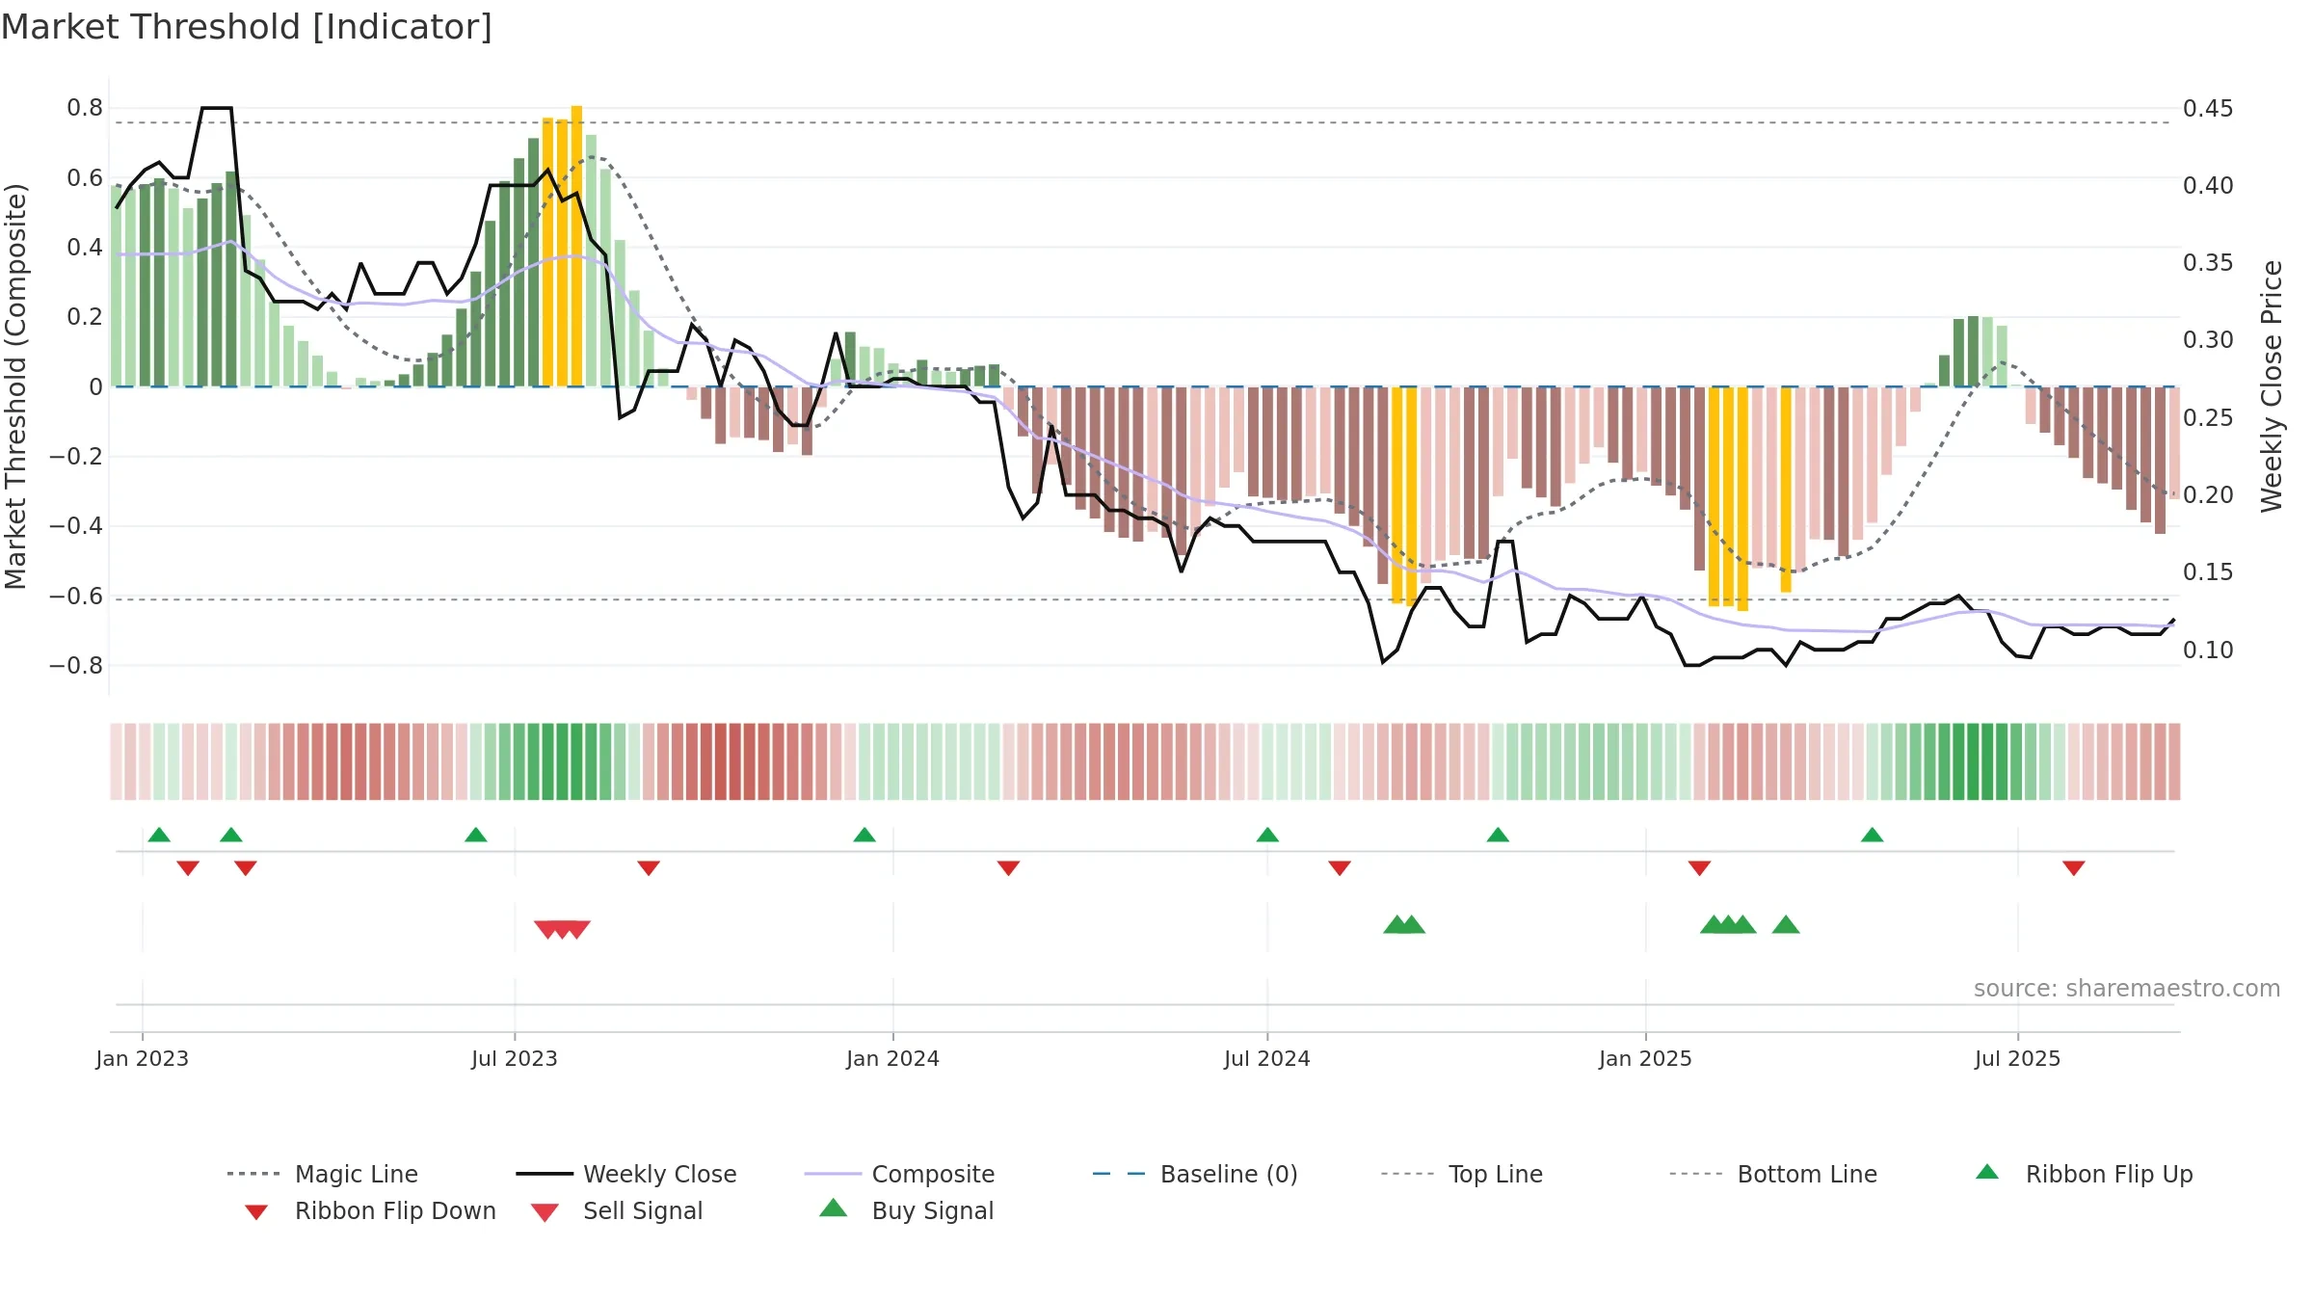Click the Ribbon Flip Up marker in October 2024

pos(1498,835)
